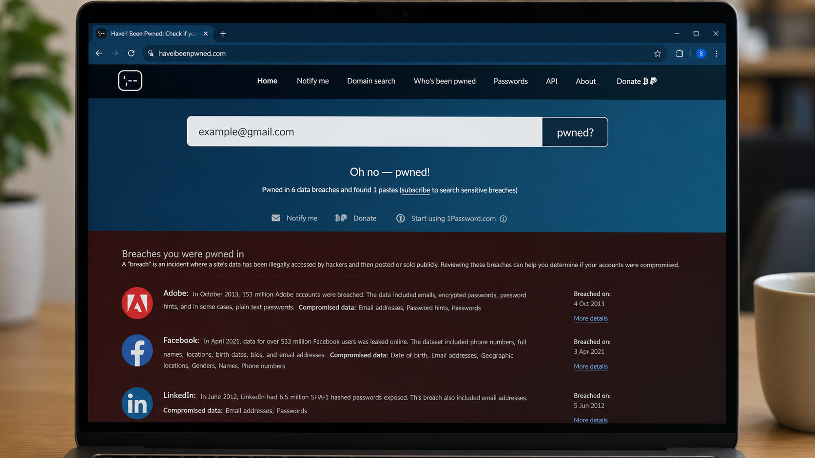The width and height of the screenshot is (815, 458).
Task: Open More details for the Facebook breach
Action: 590,366
